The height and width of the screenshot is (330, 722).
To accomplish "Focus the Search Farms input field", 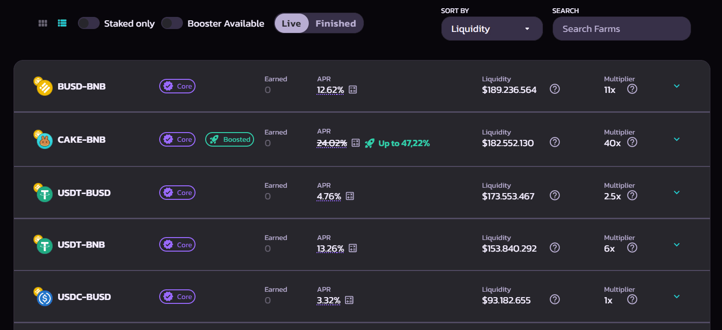I will pos(621,29).
